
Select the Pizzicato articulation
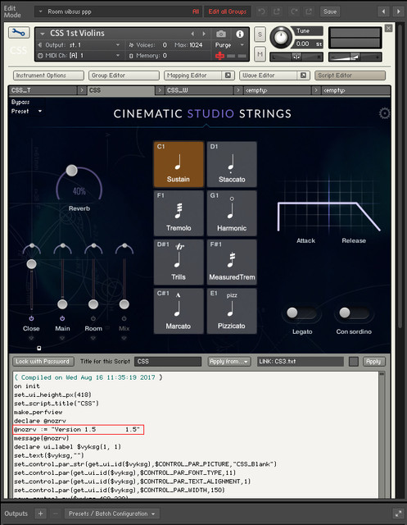coord(232,311)
